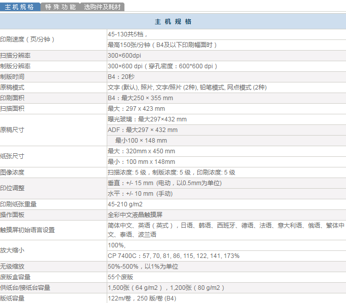Screen dimensions: 346x303
Task: Select the 操作面板 row label
Action: click(x=12, y=214)
